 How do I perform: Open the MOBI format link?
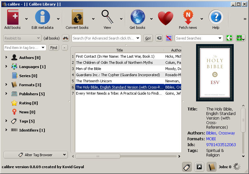tap(211, 139)
